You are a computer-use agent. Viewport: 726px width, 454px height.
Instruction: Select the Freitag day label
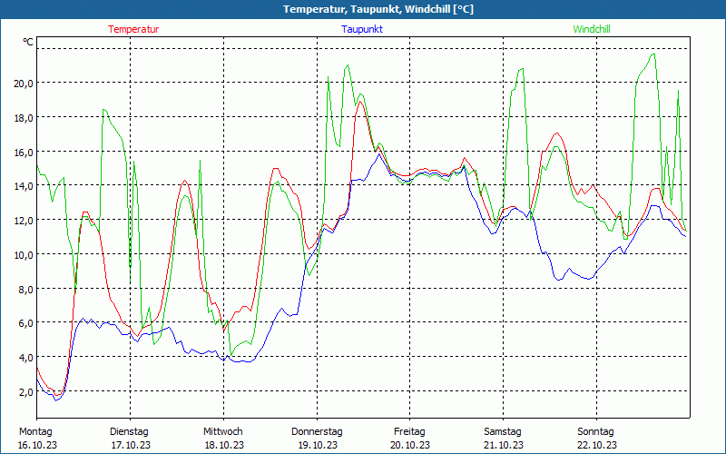point(409,431)
